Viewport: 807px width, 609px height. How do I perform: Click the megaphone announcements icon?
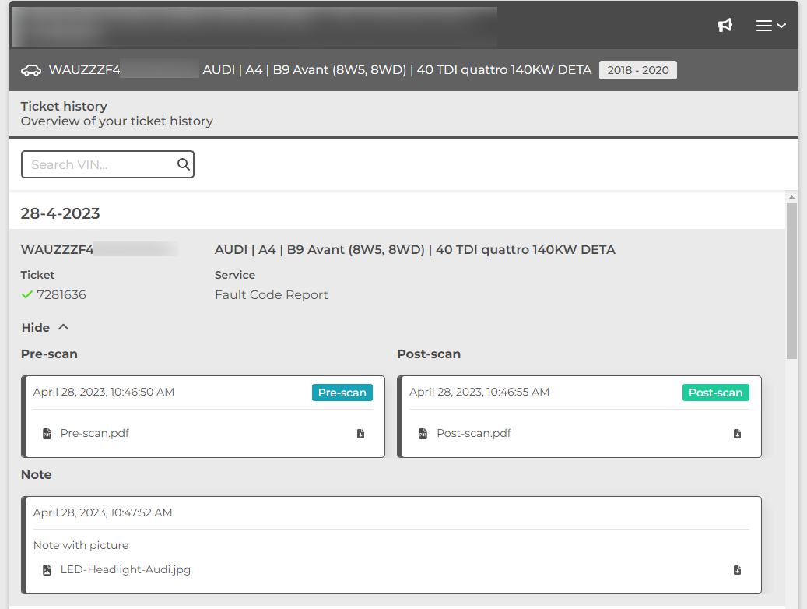(x=725, y=24)
